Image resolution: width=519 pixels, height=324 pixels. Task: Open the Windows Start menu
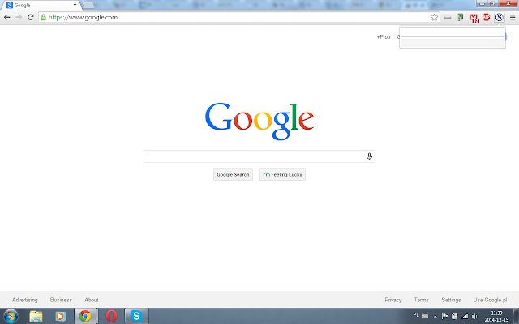pos(11,316)
